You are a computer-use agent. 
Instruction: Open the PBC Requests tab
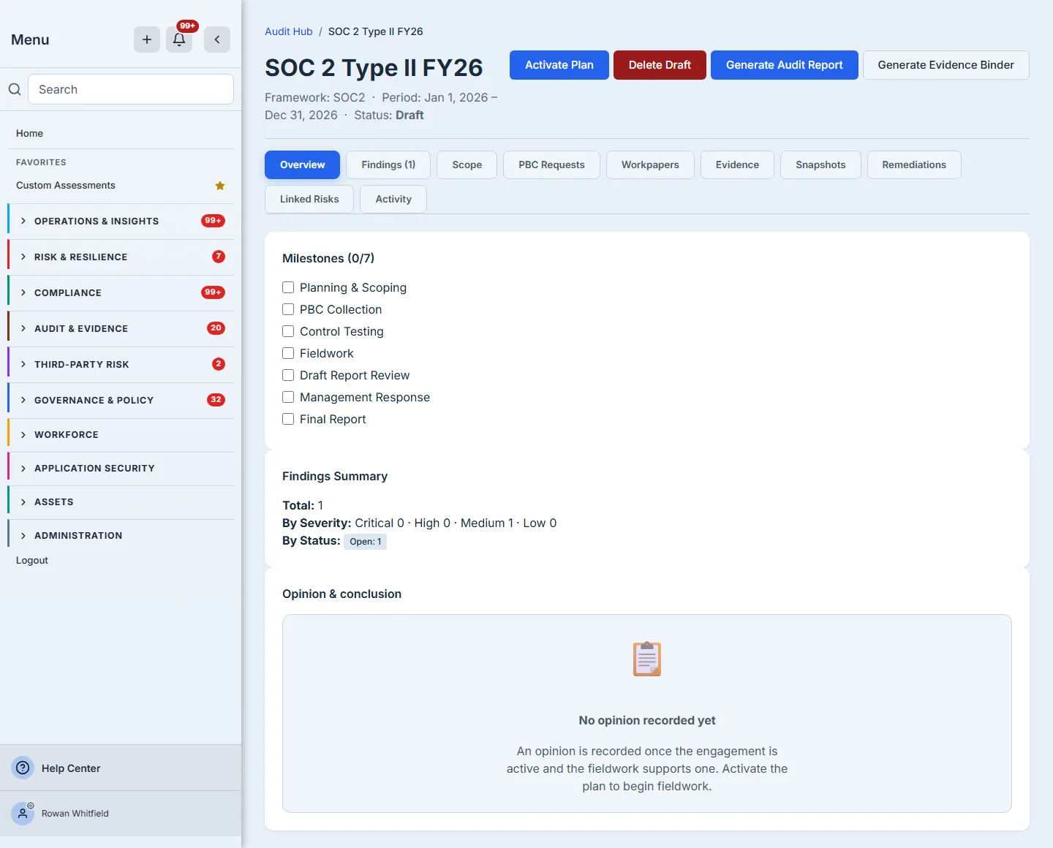coord(551,164)
